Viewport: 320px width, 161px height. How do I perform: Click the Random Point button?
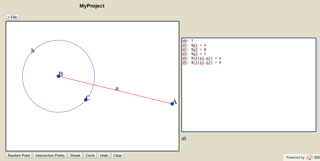(x=19, y=155)
